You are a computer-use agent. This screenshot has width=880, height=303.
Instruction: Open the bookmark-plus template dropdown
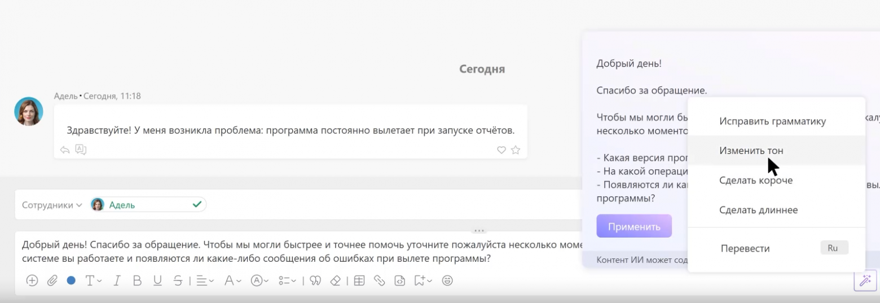pos(423,280)
